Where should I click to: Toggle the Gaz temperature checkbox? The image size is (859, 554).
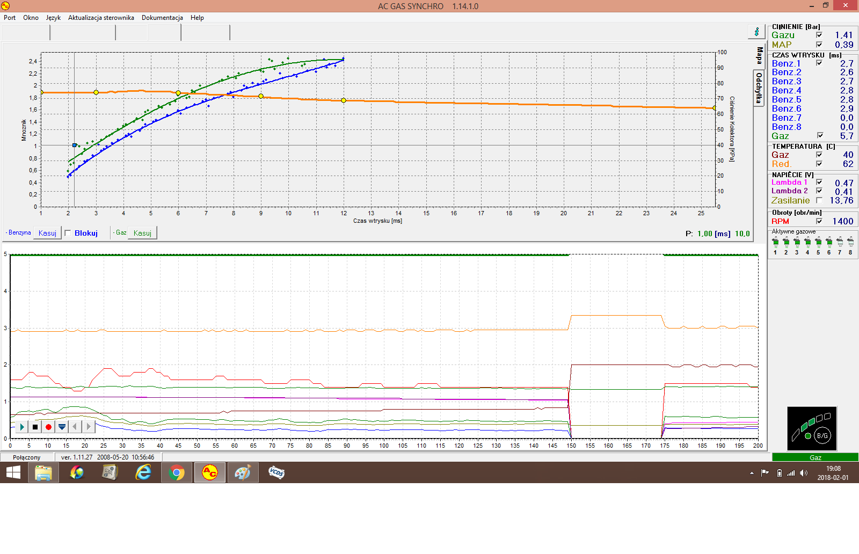click(819, 155)
